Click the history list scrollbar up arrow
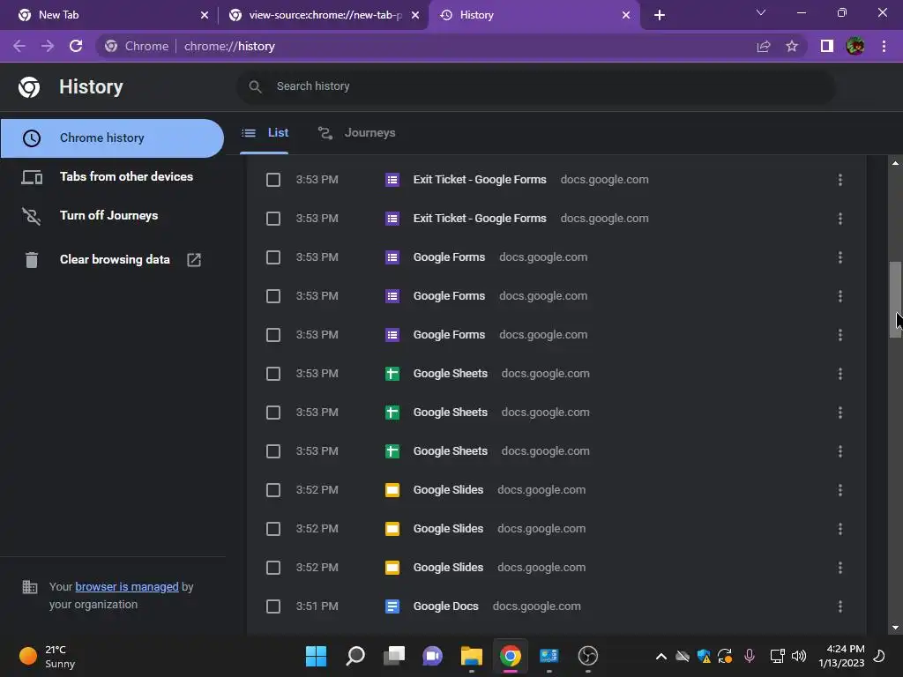This screenshot has height=677, width=903. pos(895,163)
